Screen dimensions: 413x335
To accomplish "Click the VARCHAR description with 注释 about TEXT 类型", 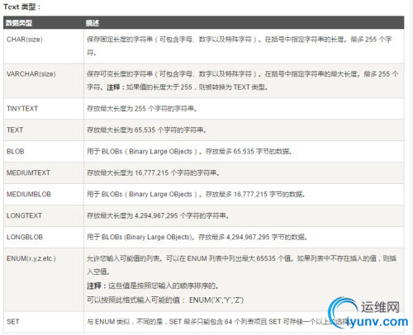I will 243,81.
